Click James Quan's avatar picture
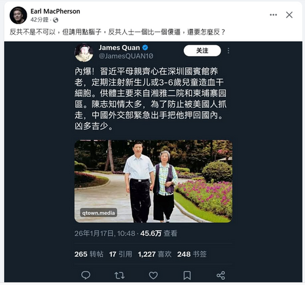Image resolution: width=305 pixels, height=285 pixels. 84,52
